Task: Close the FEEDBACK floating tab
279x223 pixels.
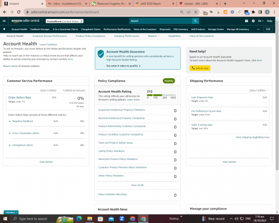Action: tap(17, 212)
